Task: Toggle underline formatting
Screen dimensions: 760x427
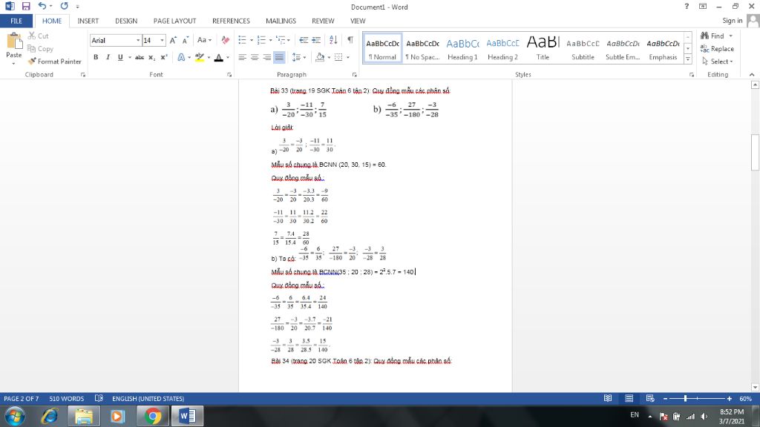Action: point(120,57)
